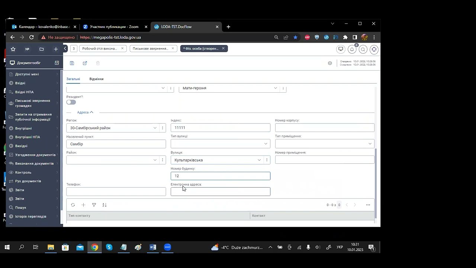Switch to the Відмінки tab
Screen dimensions: 476x268
(96, 79)
